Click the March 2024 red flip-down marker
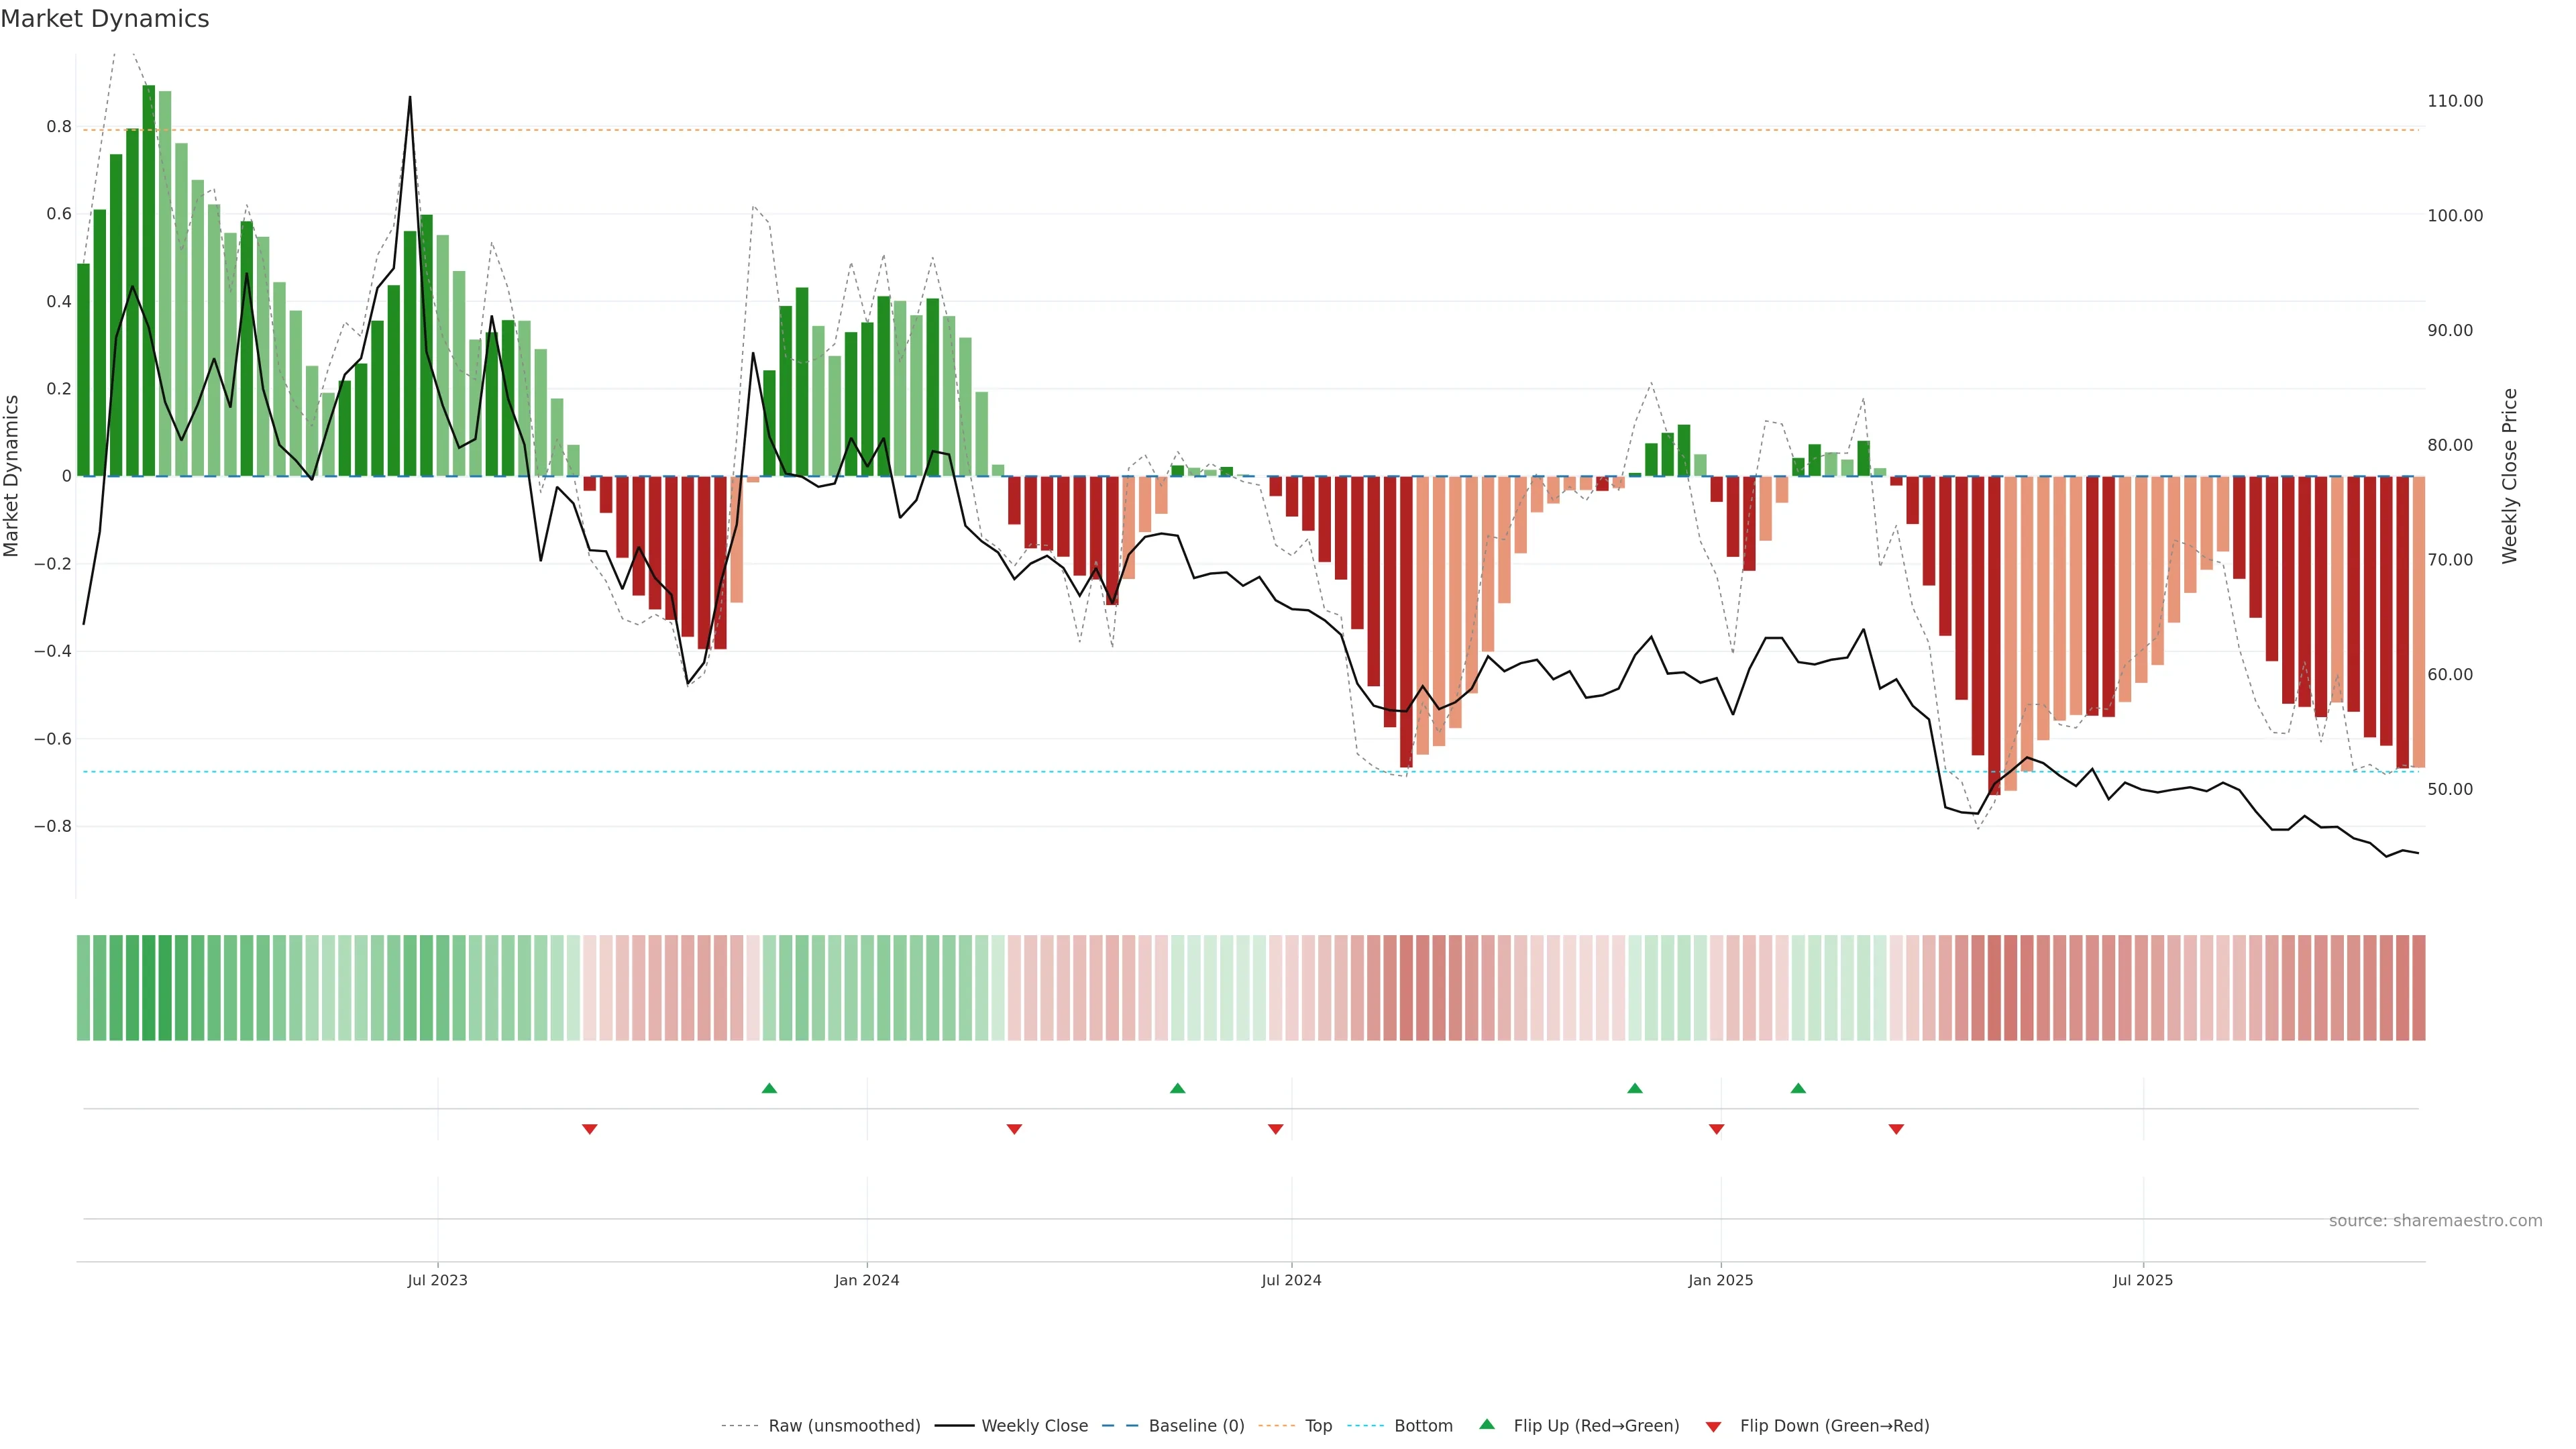This screenshot has height=1449, width=2576. coord(1014,1129)
